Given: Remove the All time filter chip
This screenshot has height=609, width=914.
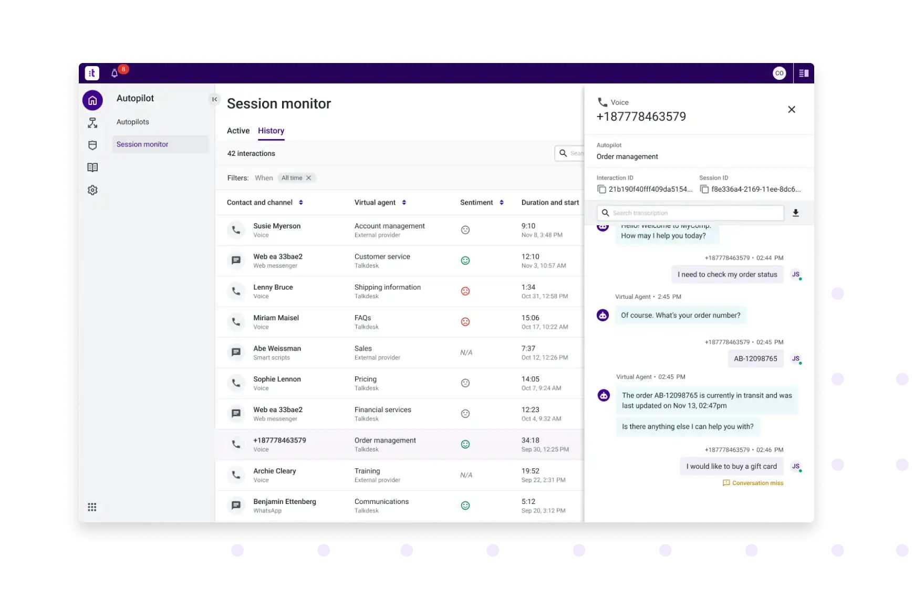Looking at the screenshot, I should click(309, 178).
